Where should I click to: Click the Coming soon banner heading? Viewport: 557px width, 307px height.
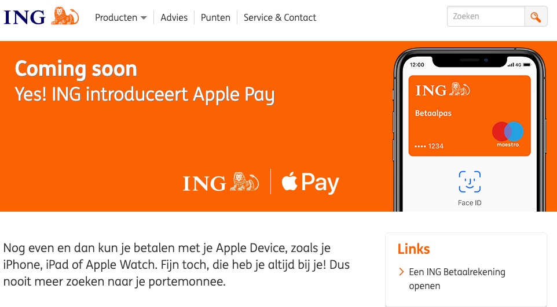click(x=76, y=68)
